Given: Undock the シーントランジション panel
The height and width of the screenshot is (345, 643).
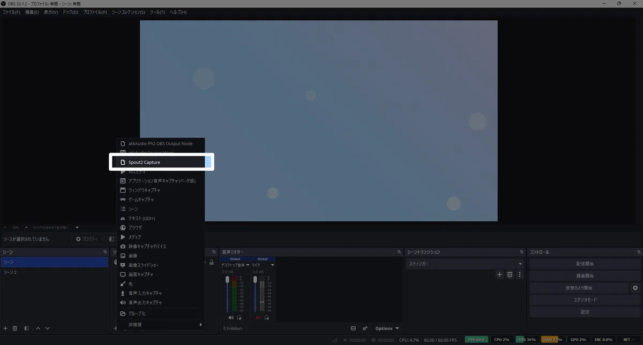Looking at the screenshot, I should tap(521, 252).
